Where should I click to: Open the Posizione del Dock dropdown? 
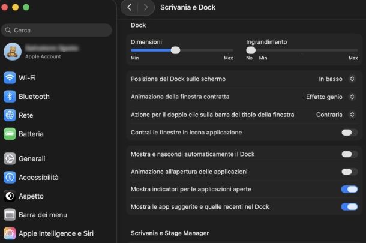337,79
